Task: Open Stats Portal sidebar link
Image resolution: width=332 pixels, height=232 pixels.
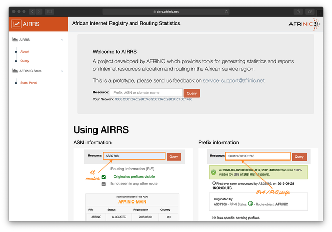Action: click(29, 83)
